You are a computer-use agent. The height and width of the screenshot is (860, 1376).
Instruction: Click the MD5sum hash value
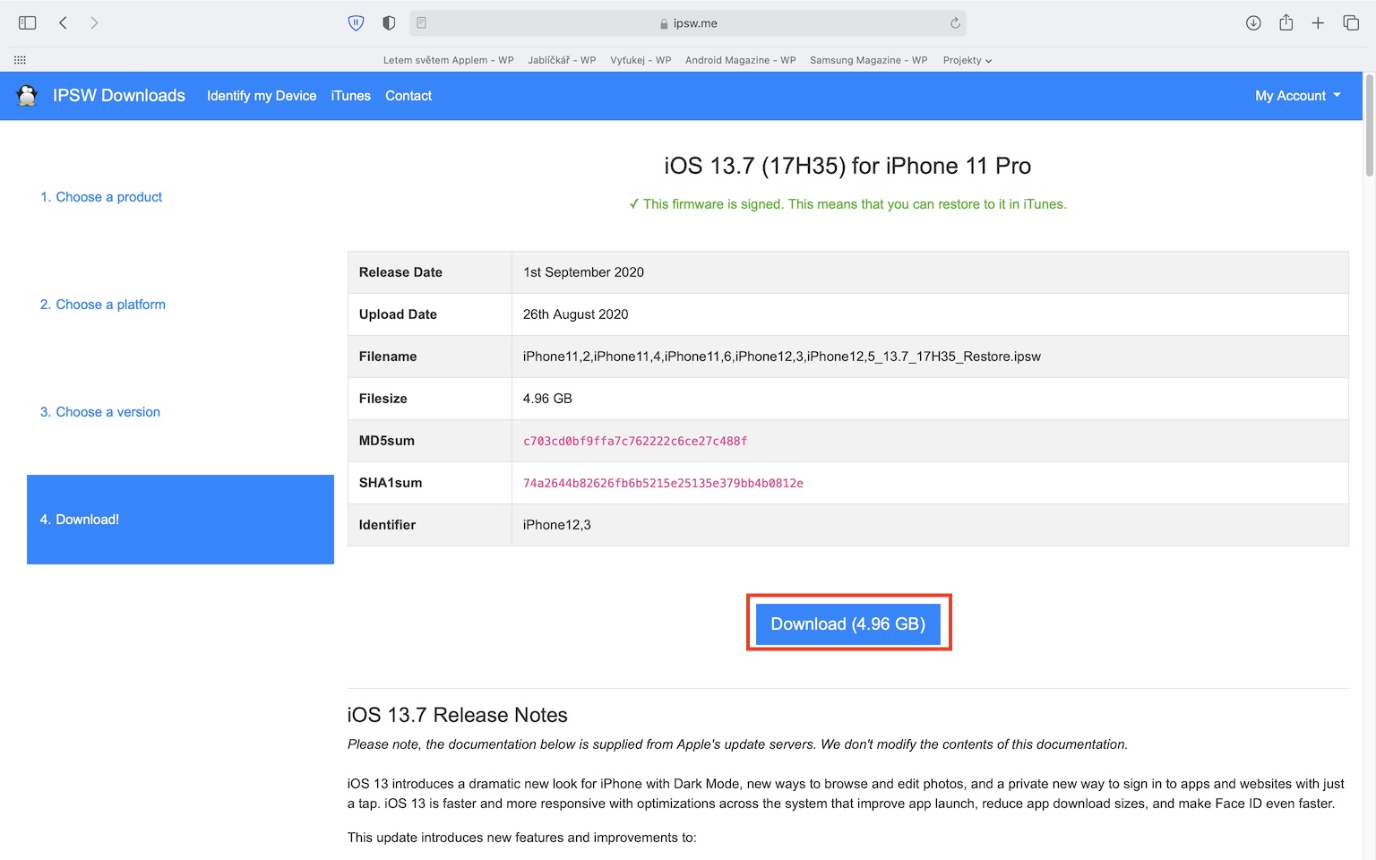tap(635, 441)
